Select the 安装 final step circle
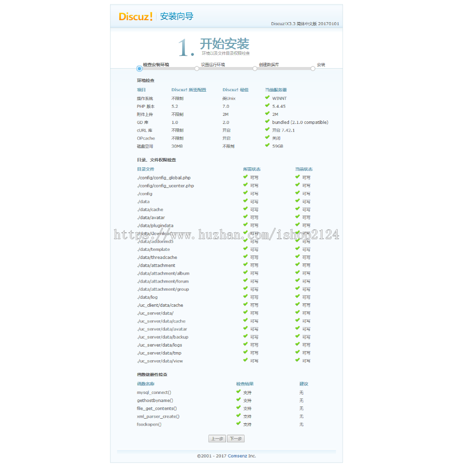This screenshot has width=453, height=467. click(x=313, y=69)
